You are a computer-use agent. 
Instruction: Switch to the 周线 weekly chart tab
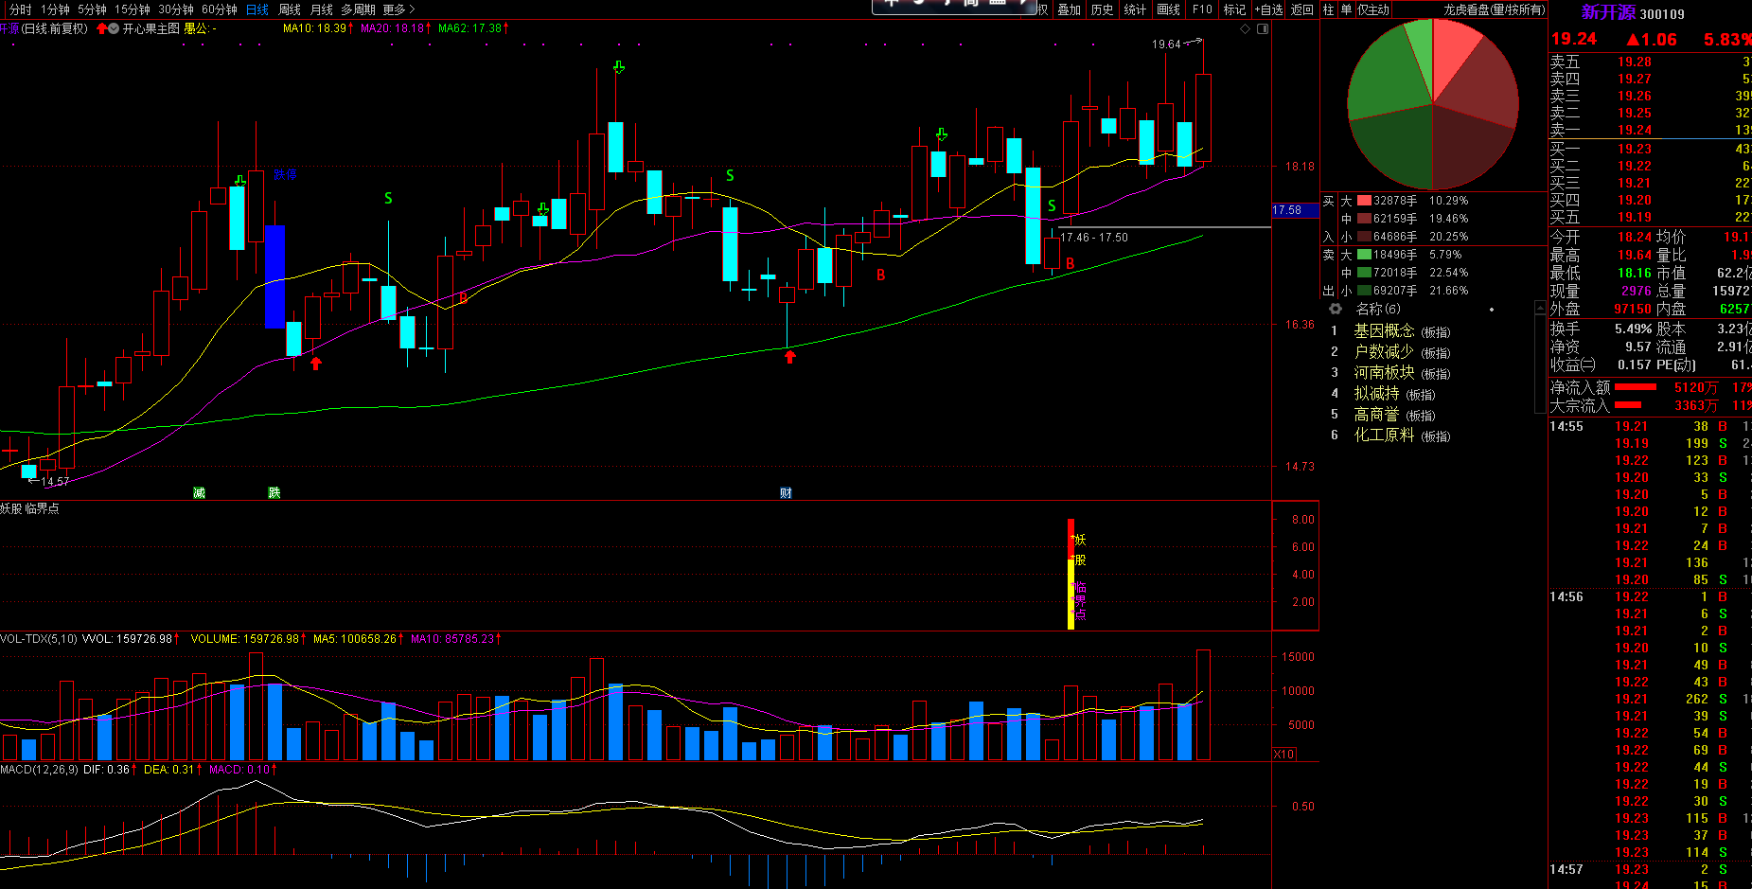pos(290,9)
